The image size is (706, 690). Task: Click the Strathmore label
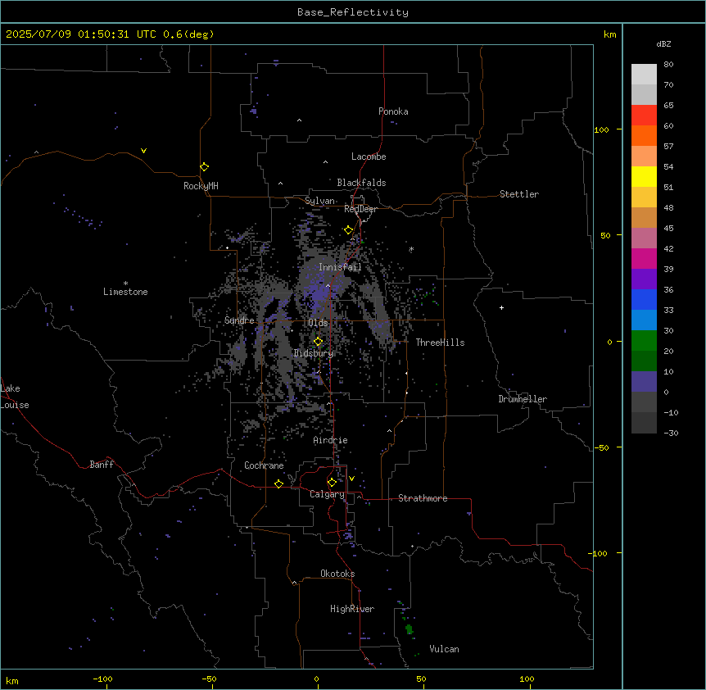point(423,498)
